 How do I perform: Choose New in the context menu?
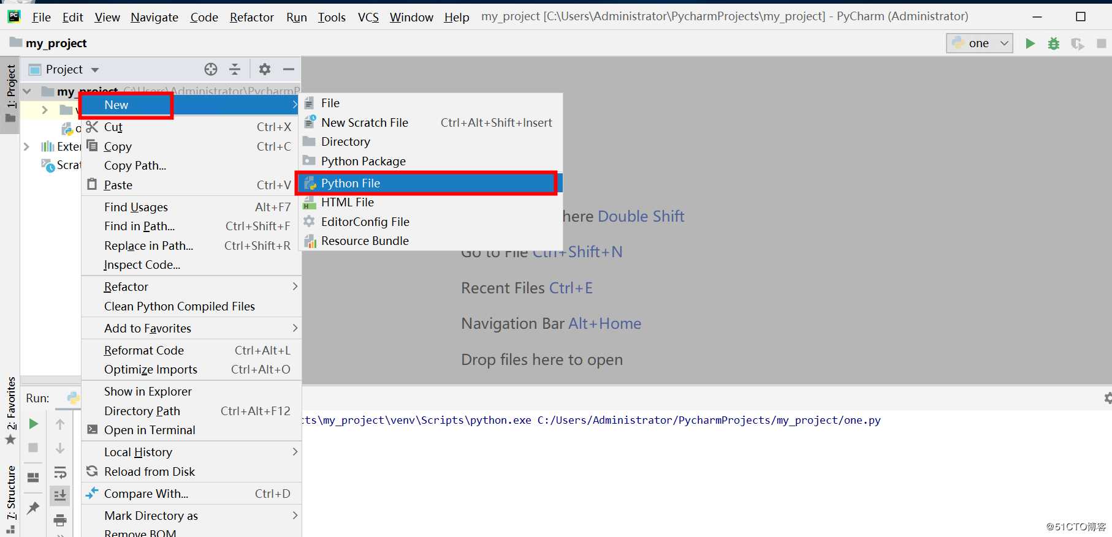tap(190, 105)
